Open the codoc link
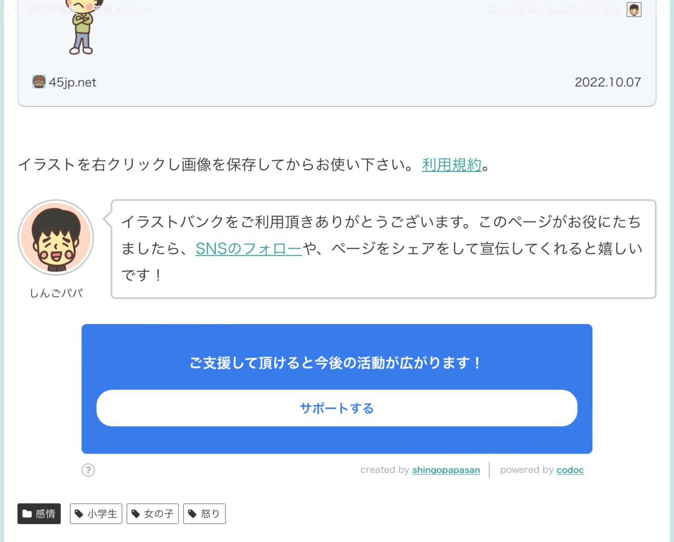 pyautogui.click(x=570, y=470)
